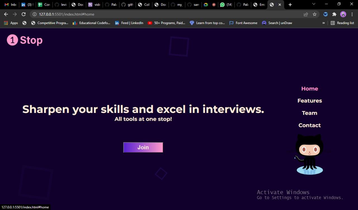Open the Apps shortcut in bookmarks bar

(x=11, y=23)
